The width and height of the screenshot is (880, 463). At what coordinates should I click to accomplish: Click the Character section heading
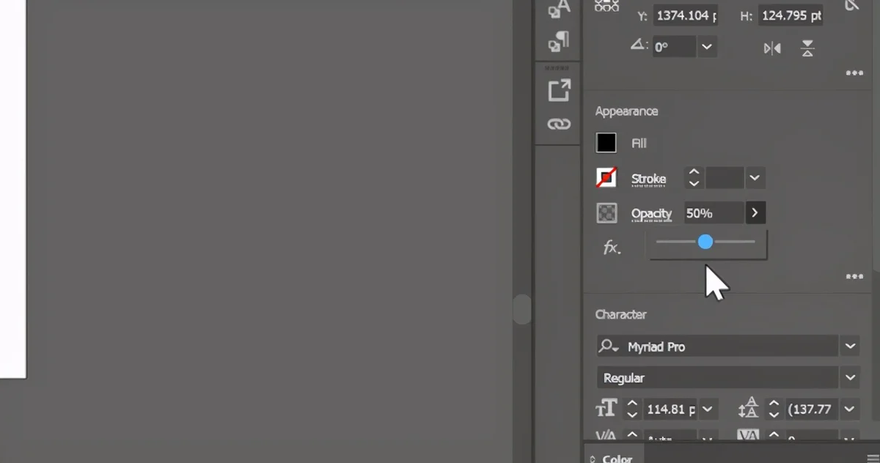[x=620, y=314]
